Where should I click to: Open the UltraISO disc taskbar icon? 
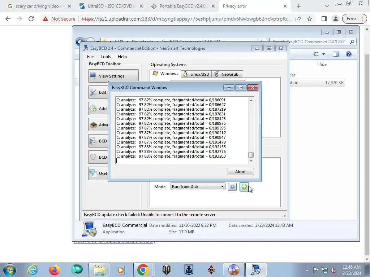(x=234, y=270)
